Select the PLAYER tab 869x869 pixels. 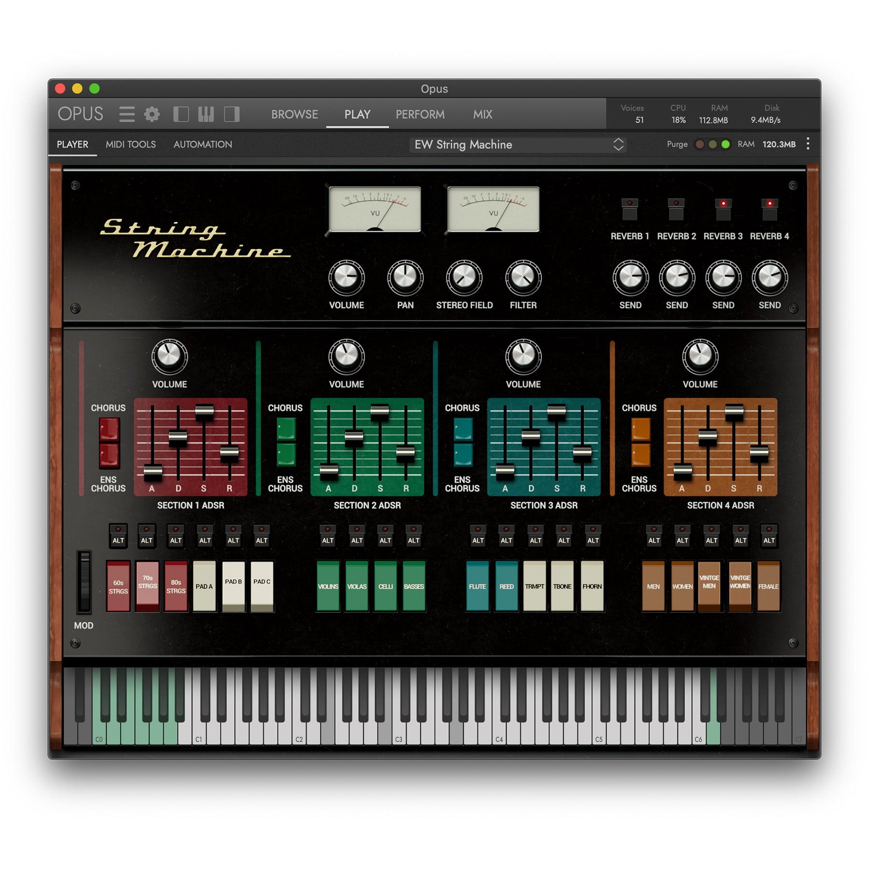[72, 144]
